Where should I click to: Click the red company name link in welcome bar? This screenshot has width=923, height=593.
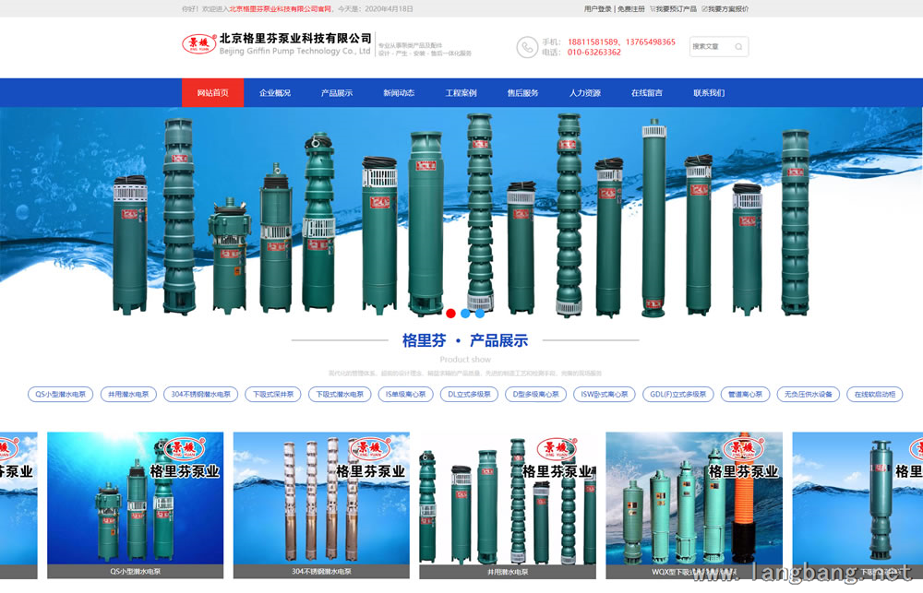pyautogui.click(x=281, y=9)
